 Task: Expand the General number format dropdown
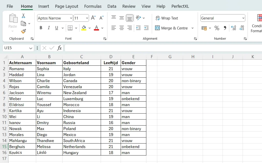pyautogui.click(x=243, y=18)
